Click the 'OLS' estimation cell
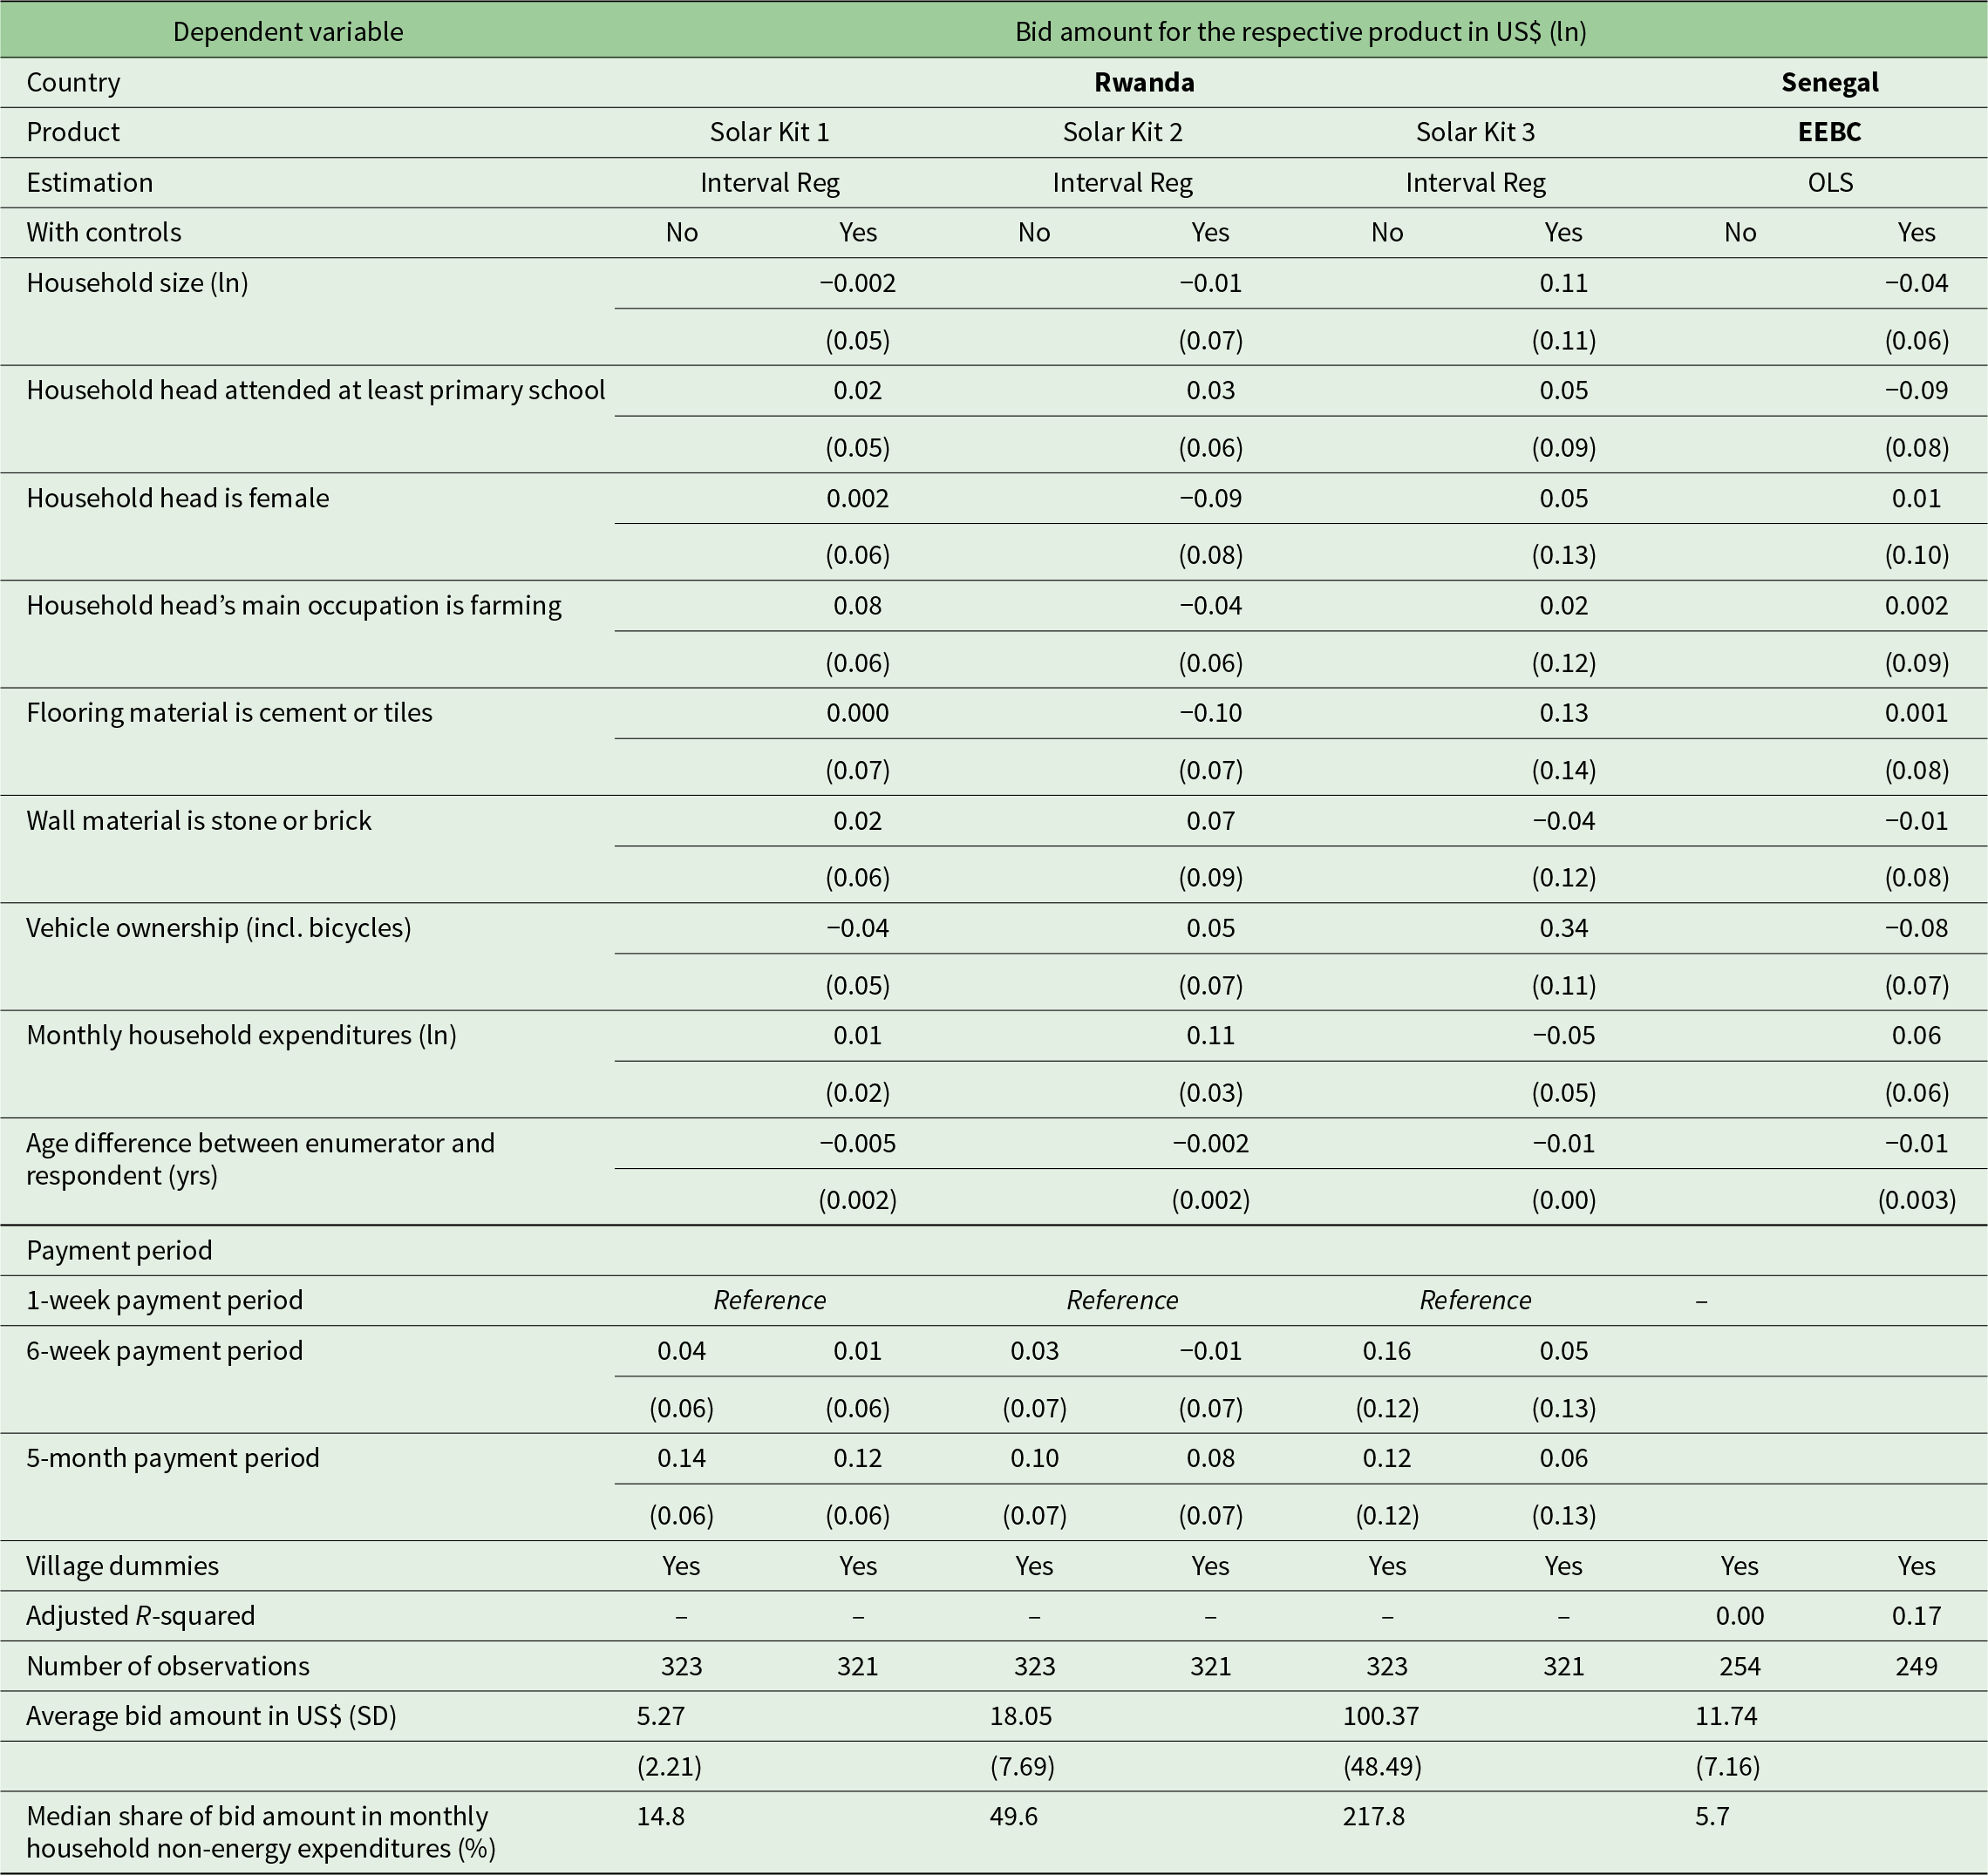The image size is (1988, 1875). click(1830, 183)
